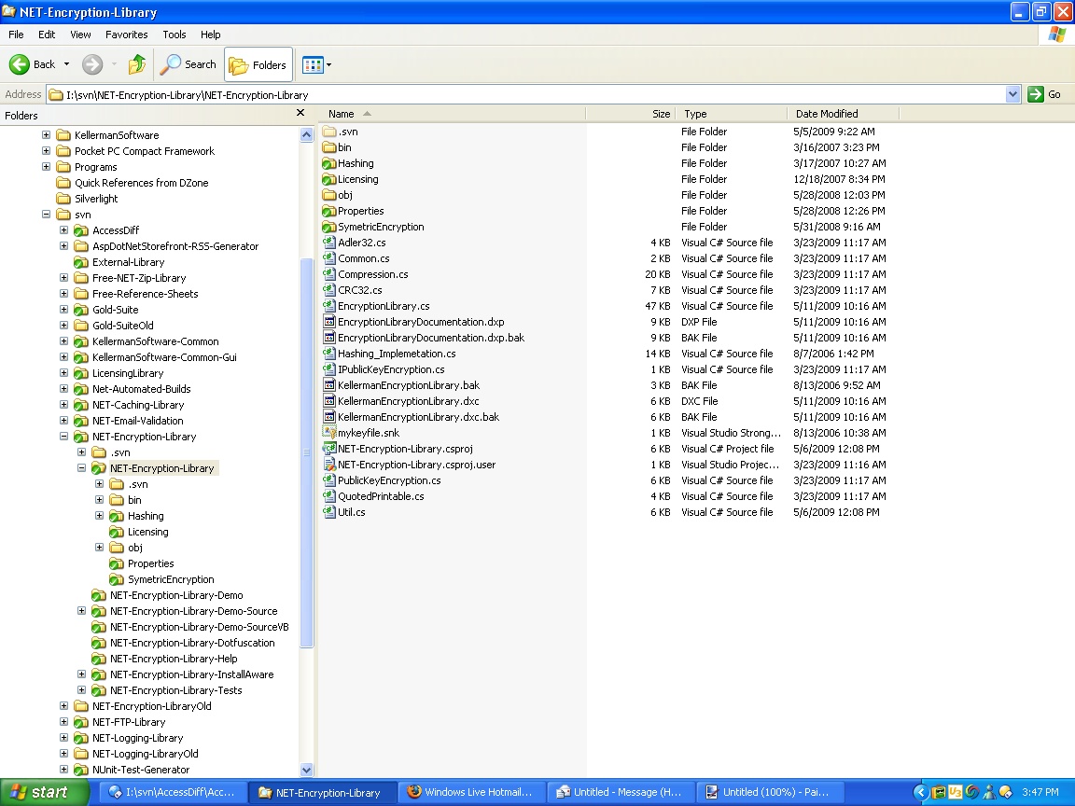The image size is (1075, 806).
Task: Expand the NET-Encryption-Library-Tests tree node
Action: [x=81, y=689]
